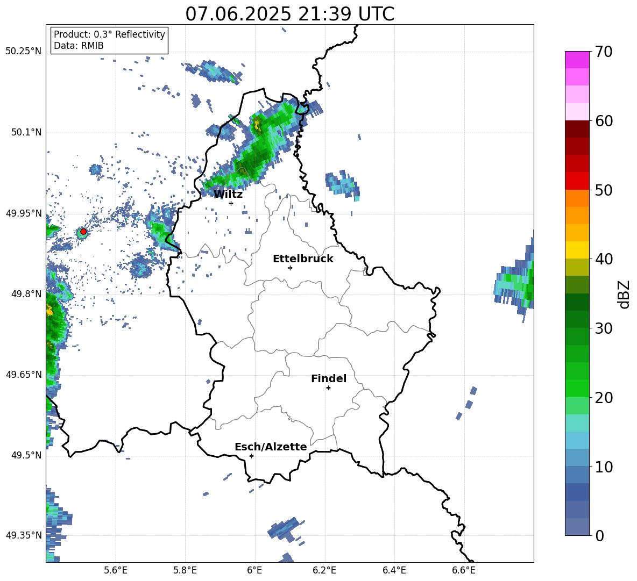Click the 49.35°N latitude label
637x581 pixels.
24,535
